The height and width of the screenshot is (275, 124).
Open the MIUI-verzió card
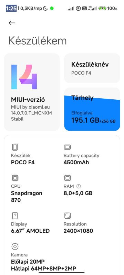[32, 92]
